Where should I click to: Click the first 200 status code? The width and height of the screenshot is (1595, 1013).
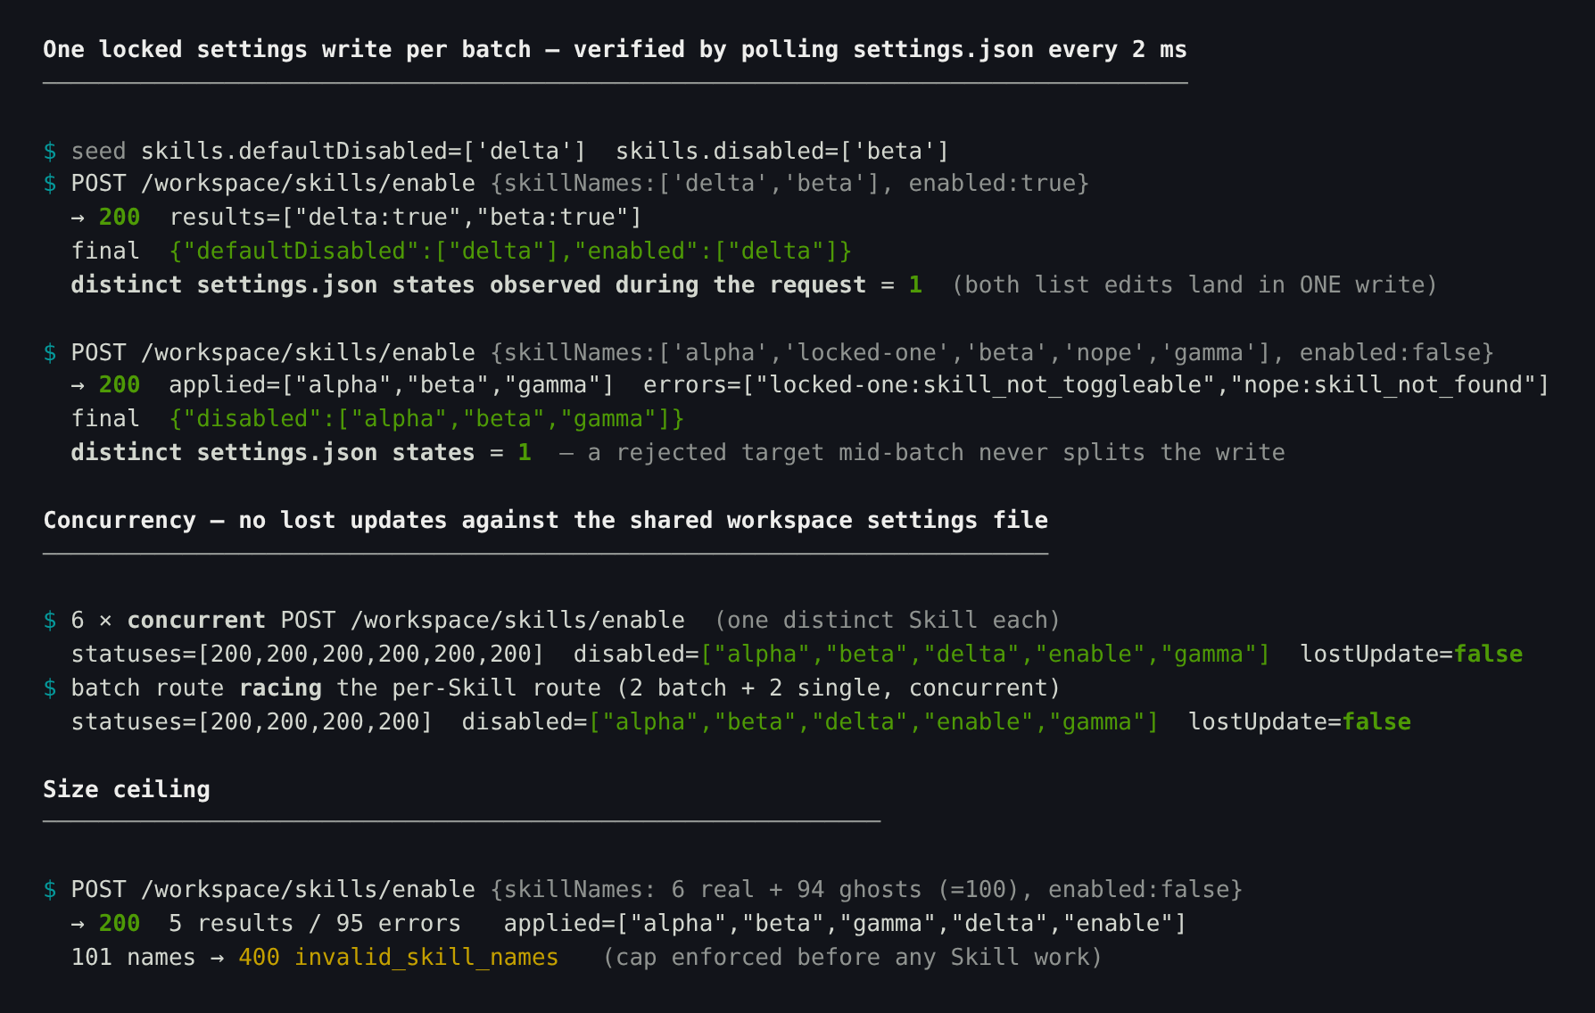pos(120,217)
